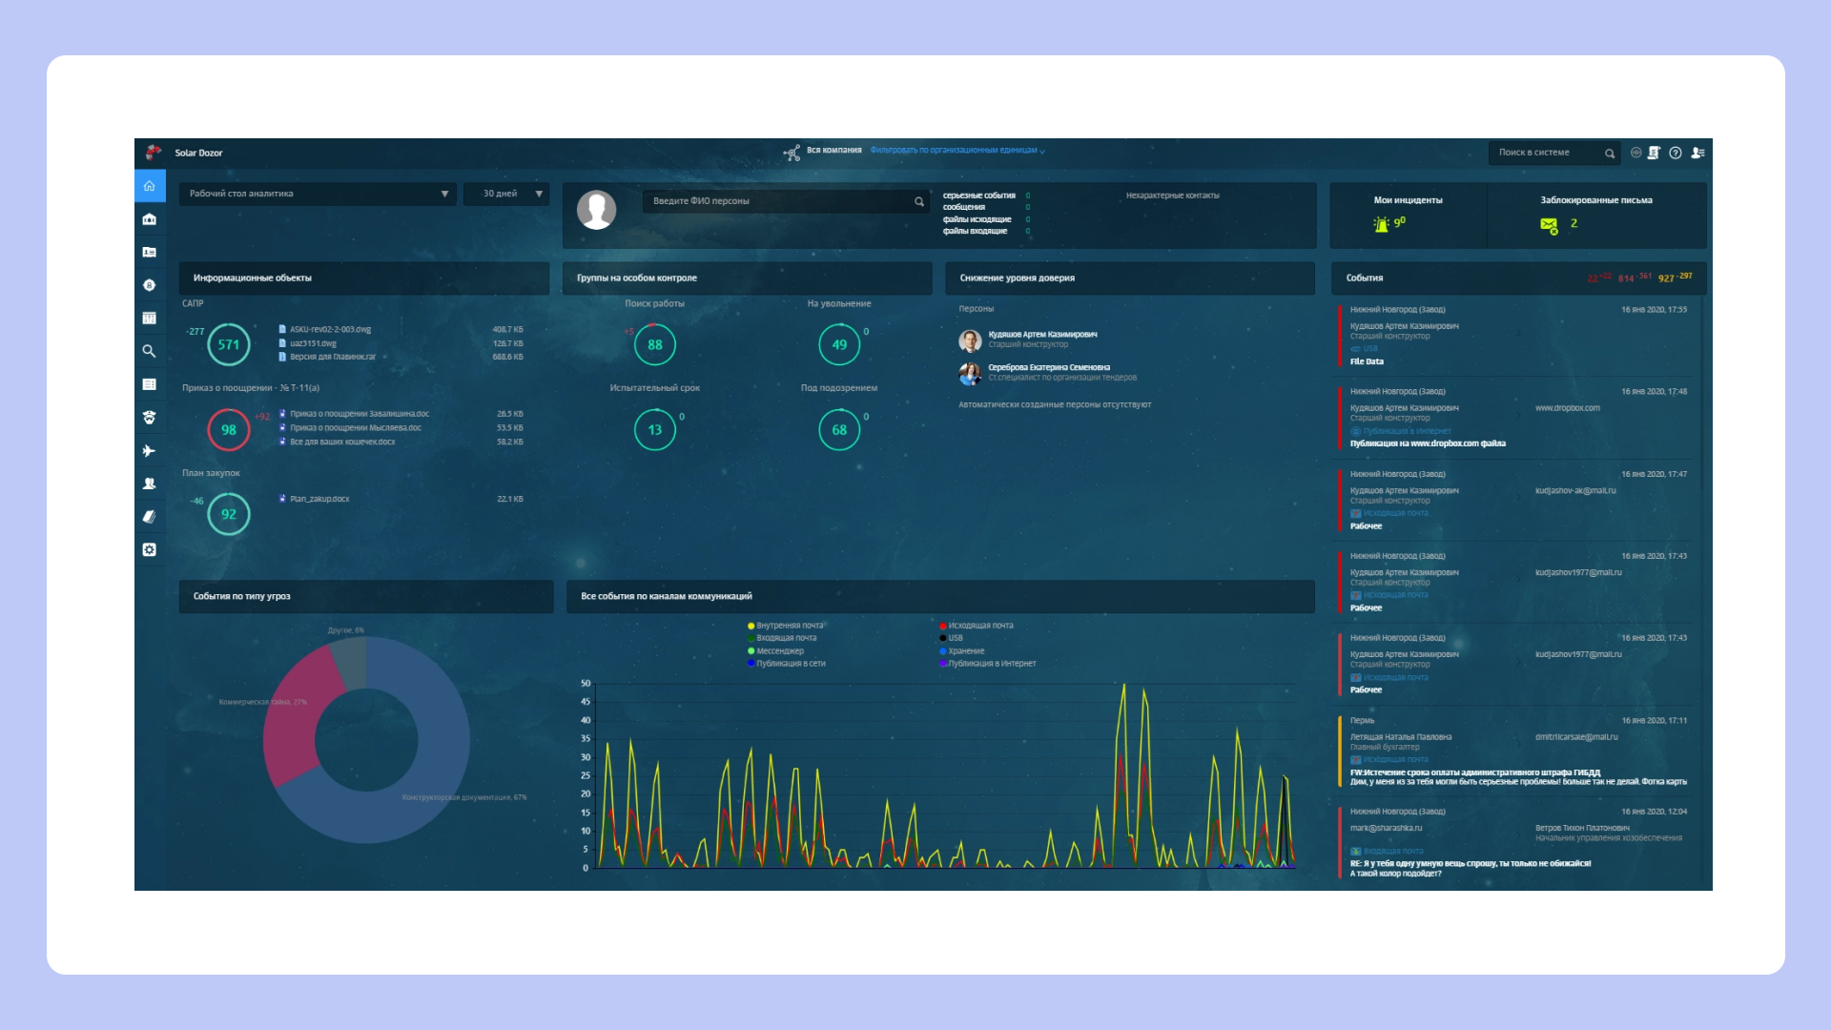The height and width of the screenshot is (1030, 1831).
Task: Open the '30 дней' period dropdown
Action: [506, 194]
